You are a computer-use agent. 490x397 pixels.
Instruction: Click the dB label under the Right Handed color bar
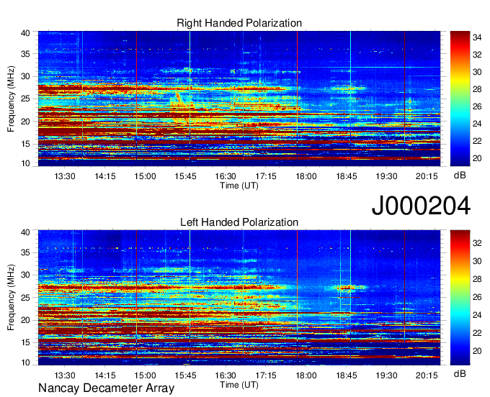click(460, 175)
